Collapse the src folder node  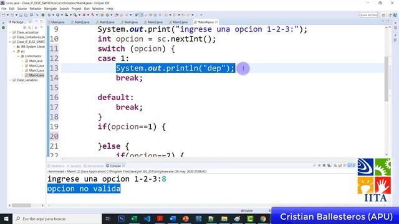point(14,52)
